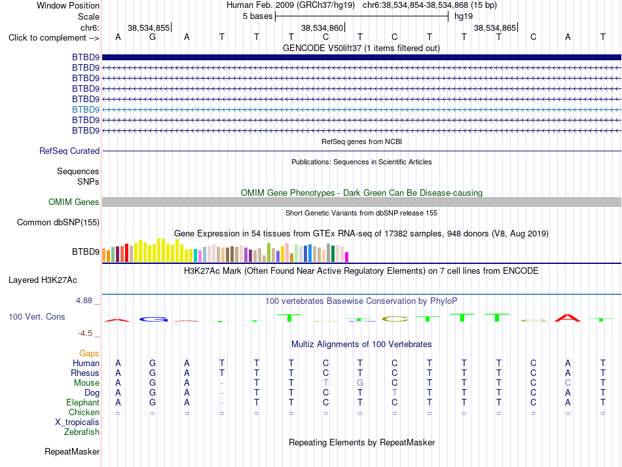The image size is (622, 467).
Task: Click the RefSeq Curated track label
Action: tap(69, 151)
